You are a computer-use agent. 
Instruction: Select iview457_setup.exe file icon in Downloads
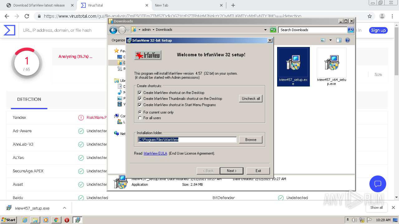pos(293,67)
